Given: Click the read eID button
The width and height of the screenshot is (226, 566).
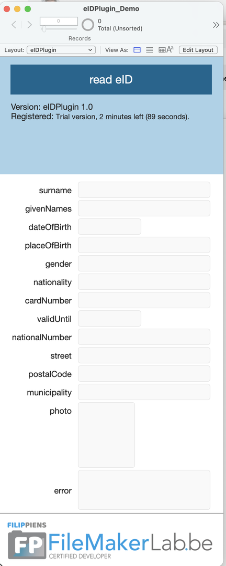Looking at the screenshot, I should (x=111, y=79).
